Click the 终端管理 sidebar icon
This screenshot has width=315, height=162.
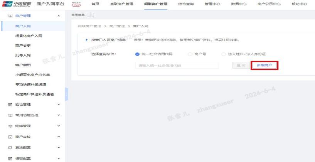(x=10, y=126)
